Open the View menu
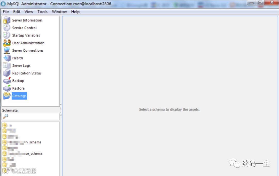This screenshot has height=176, width=279. 29,12
